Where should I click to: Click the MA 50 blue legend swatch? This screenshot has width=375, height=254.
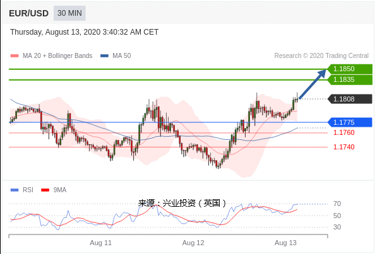click(x=104, y=56)
